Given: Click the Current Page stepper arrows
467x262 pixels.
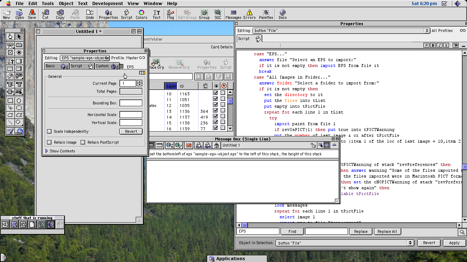Looking at the screenshot, I should [139, 83].
